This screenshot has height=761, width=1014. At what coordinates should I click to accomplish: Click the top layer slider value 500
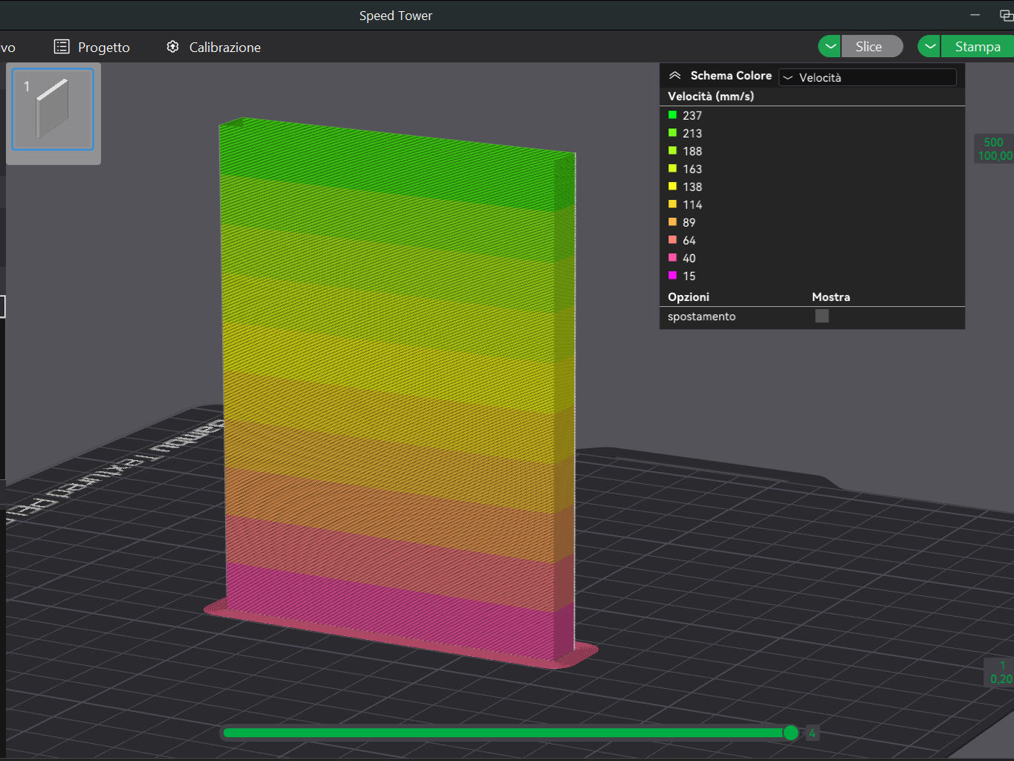pos(994,142)
